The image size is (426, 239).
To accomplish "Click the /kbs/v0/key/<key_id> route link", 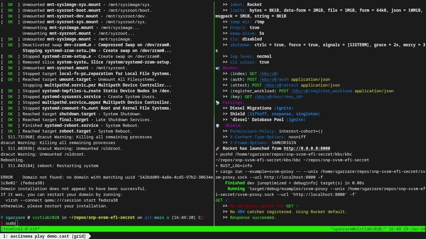I will coord(279,97).
